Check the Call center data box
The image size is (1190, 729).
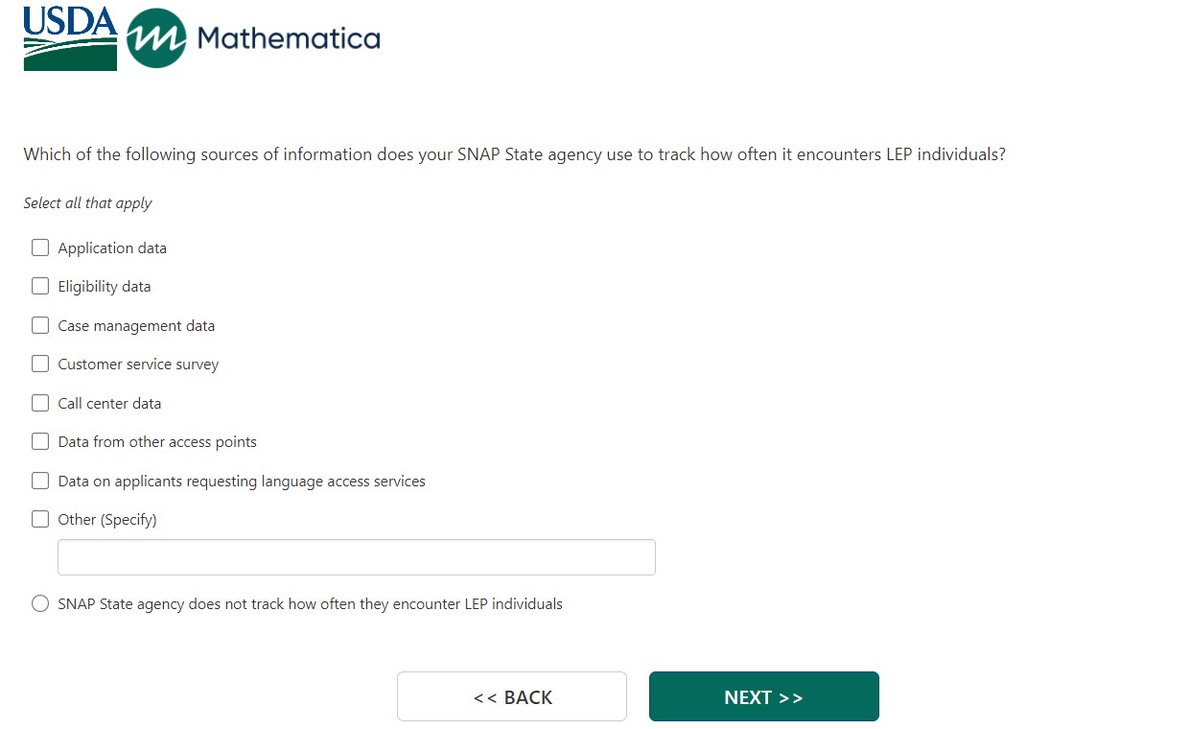(40, 403)
